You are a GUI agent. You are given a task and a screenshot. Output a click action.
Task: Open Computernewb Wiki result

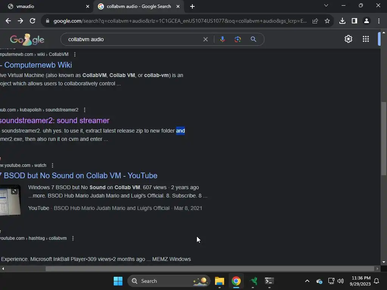pyautogui.click(x=36, y=65)
